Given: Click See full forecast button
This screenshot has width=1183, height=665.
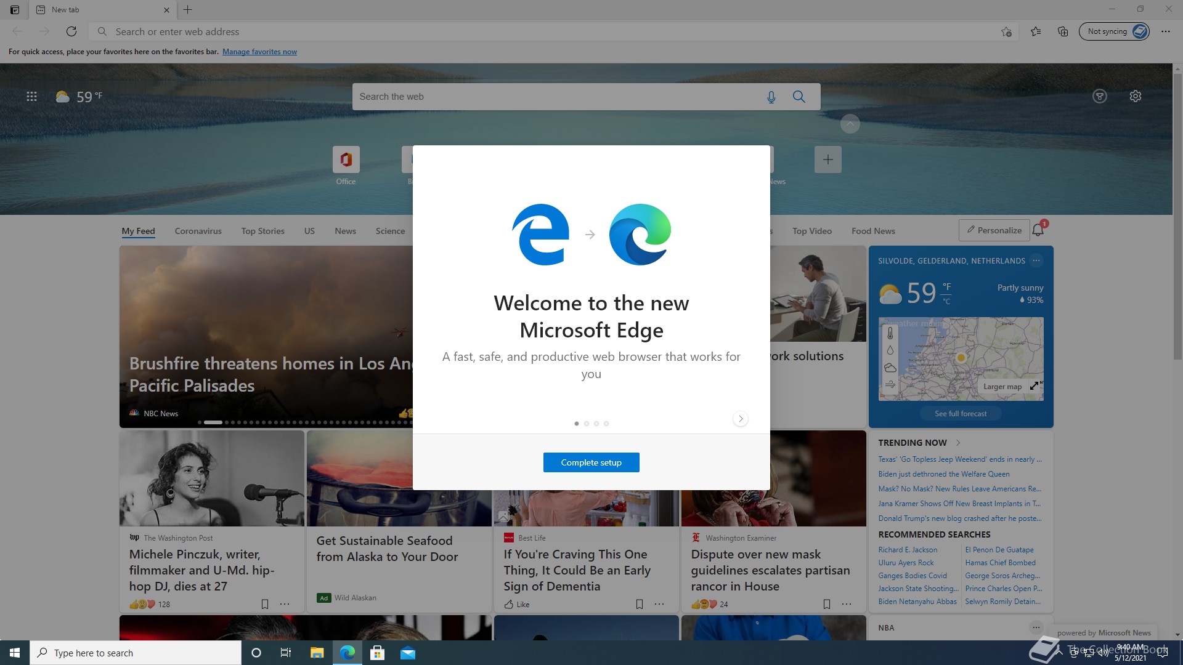Looking at the screenshot, I should point(961,414).
